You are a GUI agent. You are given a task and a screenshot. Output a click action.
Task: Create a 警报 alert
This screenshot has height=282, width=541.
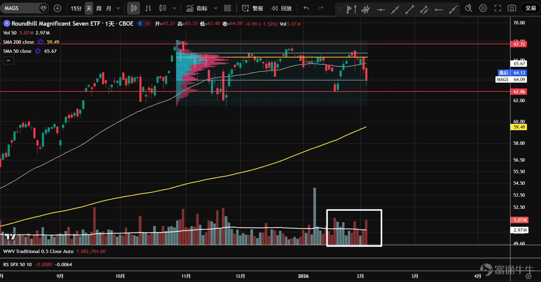click(x=253, y=8)
